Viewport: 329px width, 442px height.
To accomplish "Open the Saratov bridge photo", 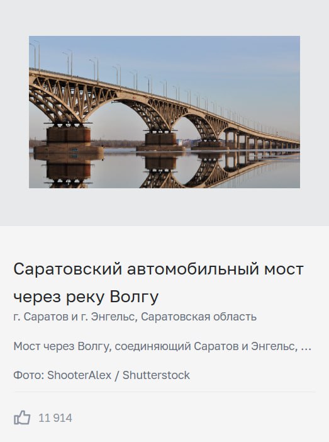I will [x=165, y=112].
